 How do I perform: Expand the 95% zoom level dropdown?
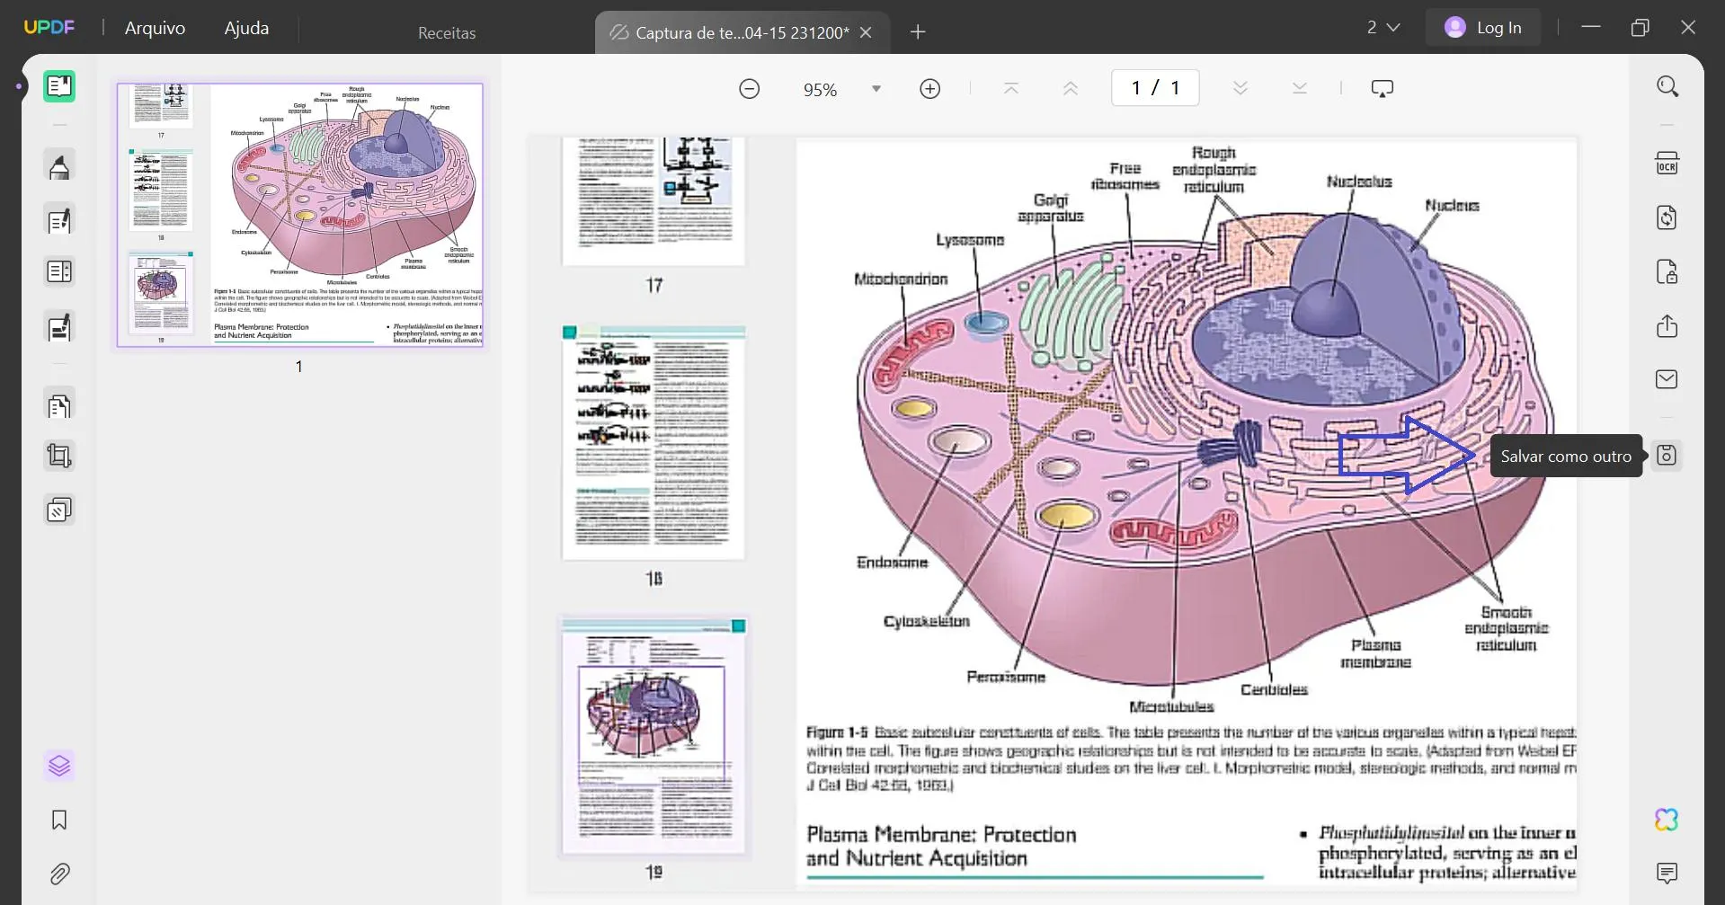click(876, 88)
